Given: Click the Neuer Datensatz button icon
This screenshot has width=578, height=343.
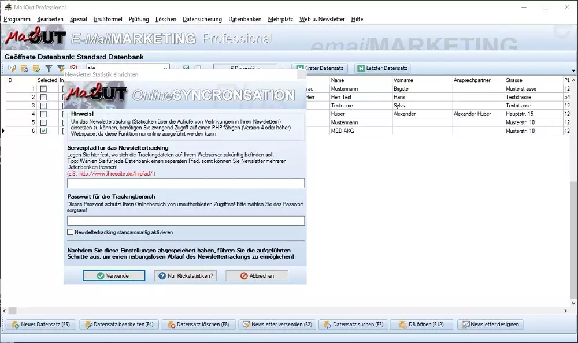Looking at the screenshot, I should (x=15, y=325).
